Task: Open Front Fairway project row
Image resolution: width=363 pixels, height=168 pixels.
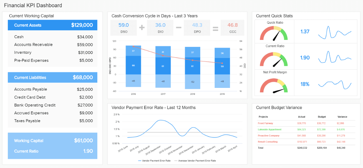Action: pos(306,123)
